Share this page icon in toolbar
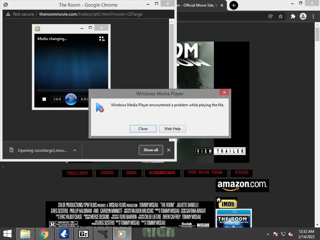The width and height of the screenshot is (320, 240). pos(270,16)
